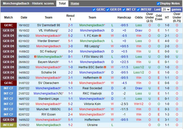Click the INT CF label for 23/07/22
Screen dimensions: 183x129
click(9, 88)
